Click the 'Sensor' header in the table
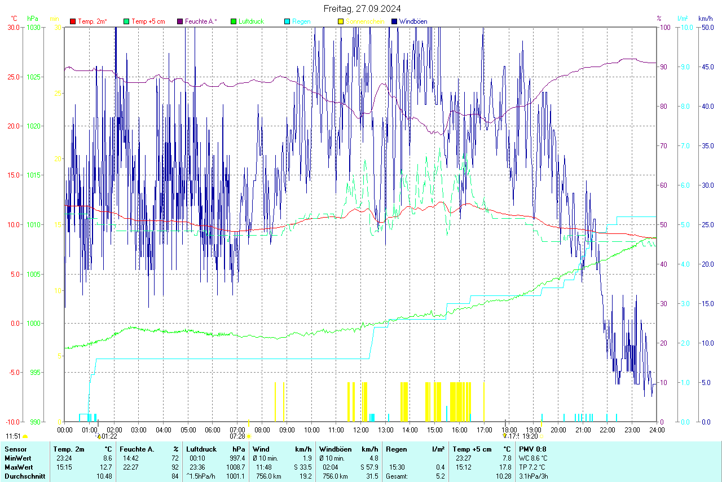 click(15, 449)
